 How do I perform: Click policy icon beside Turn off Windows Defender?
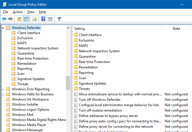coord(76,99)
